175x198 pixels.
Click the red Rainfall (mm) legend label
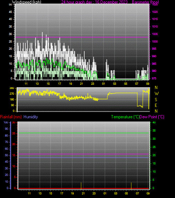click(11, 117)
